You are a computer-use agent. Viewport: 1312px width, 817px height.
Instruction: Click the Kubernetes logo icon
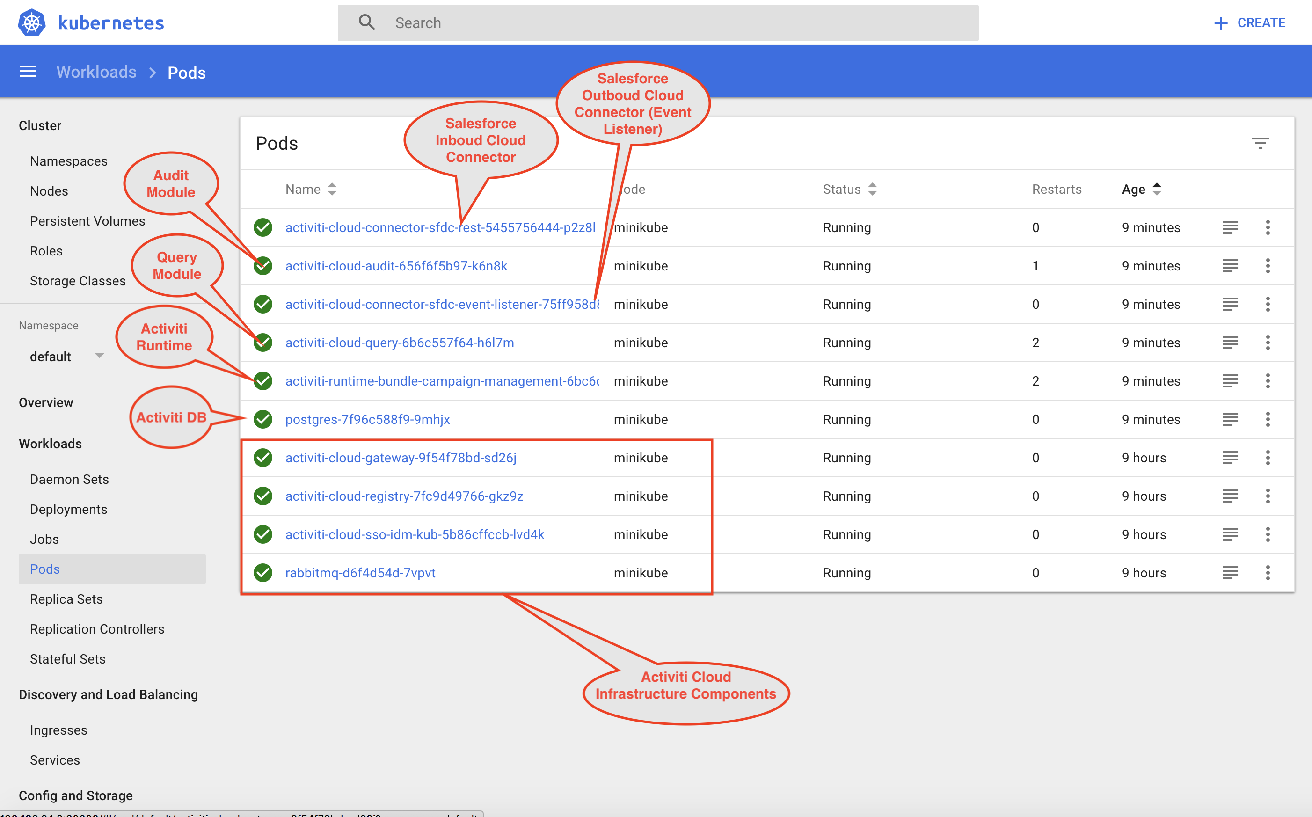pyautogui.click(x=32, y=22)
